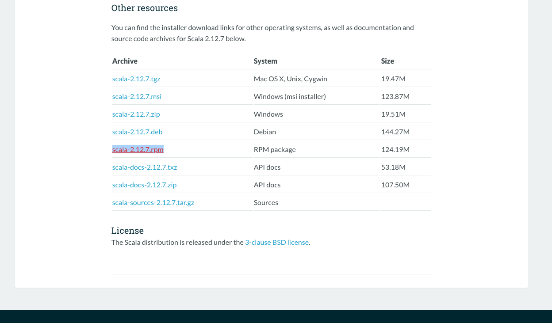This screenshot has width=552, height=323.
Task: Click the 'Windows' cell in the zip row
Action: tap(268, 114)
